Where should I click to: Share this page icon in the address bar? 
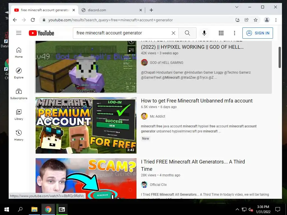pyautogui.click(x=247, y=20)
